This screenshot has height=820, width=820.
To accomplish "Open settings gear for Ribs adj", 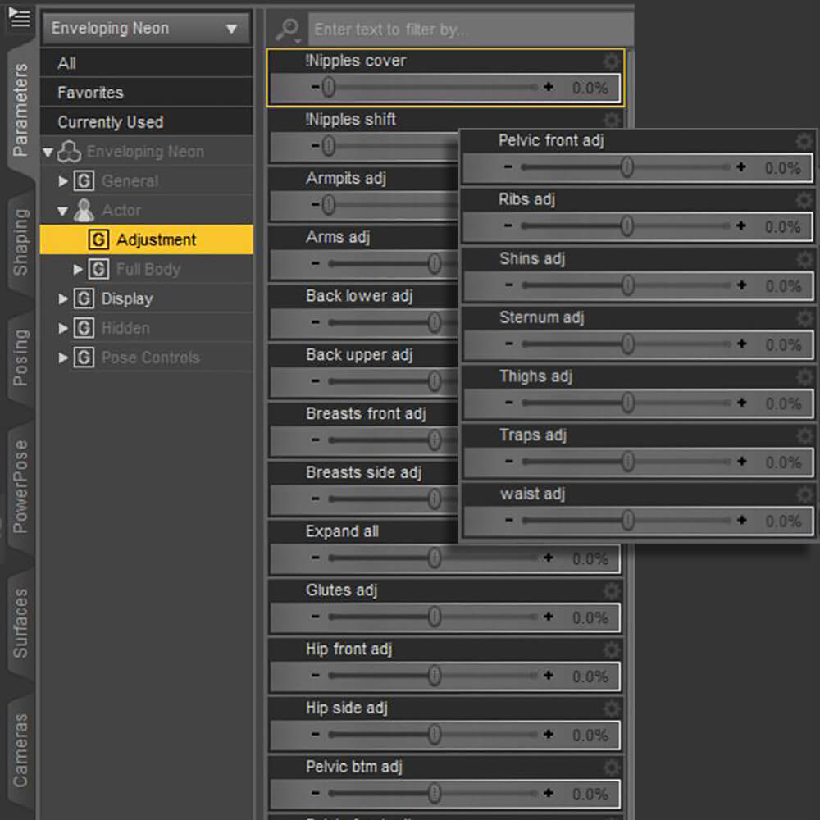I will point(804,201).
